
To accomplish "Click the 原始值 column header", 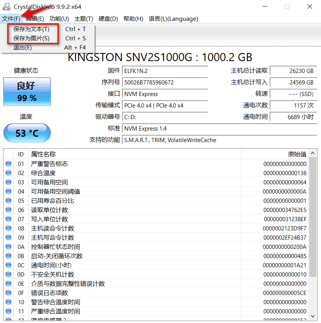I will [x=275, y=154].
